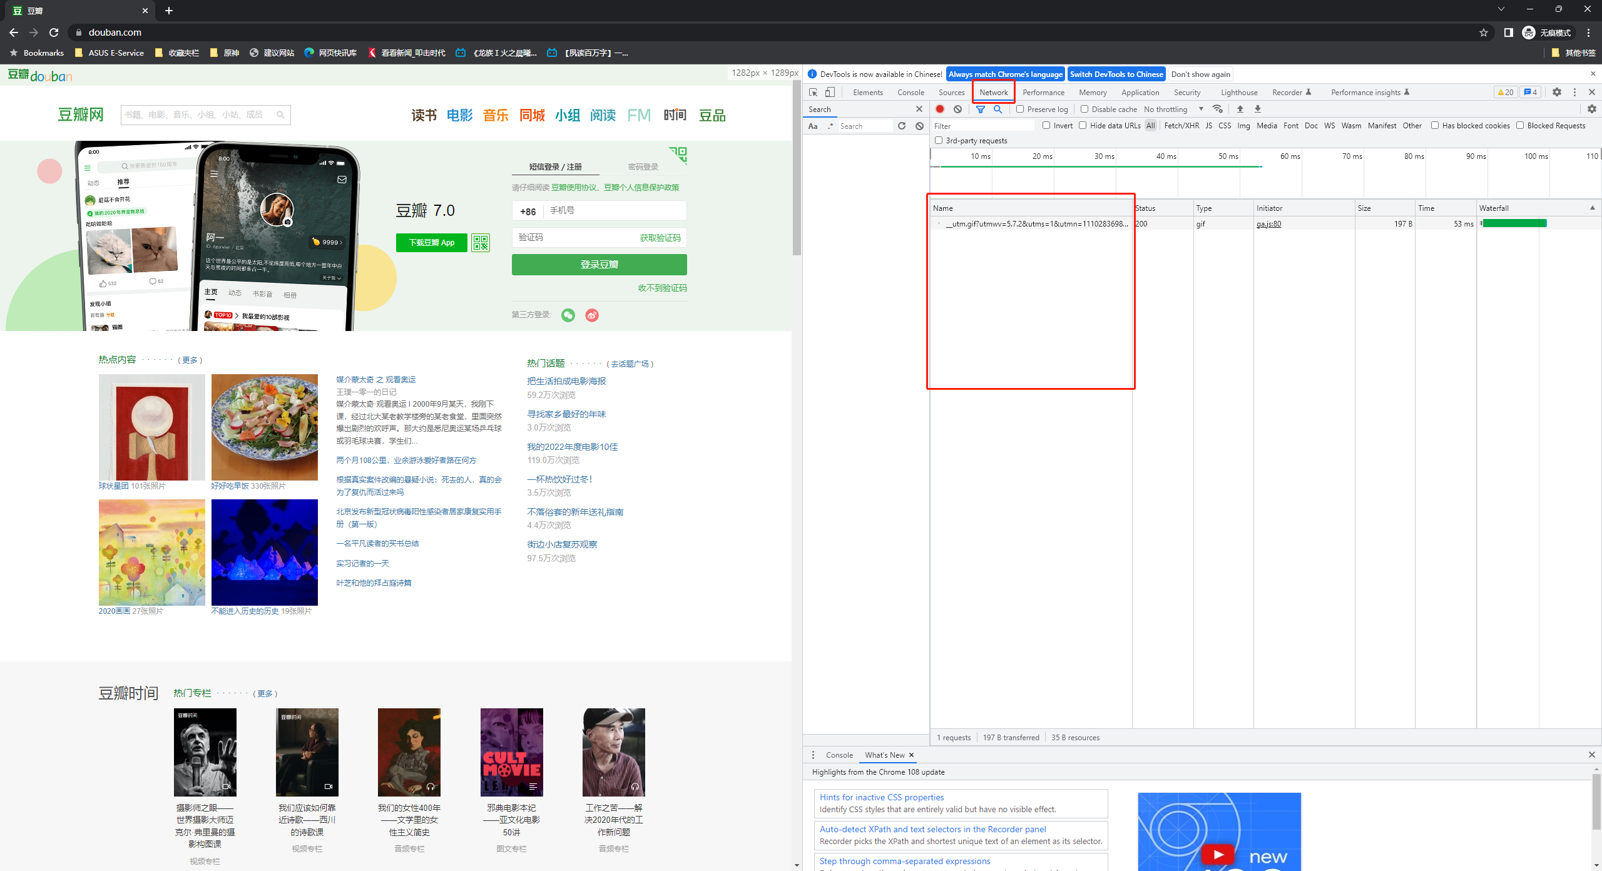Screen dimensions: 1602x871
Task: Click the green waterfall bar of request
Action: (x=1514, y=223)
